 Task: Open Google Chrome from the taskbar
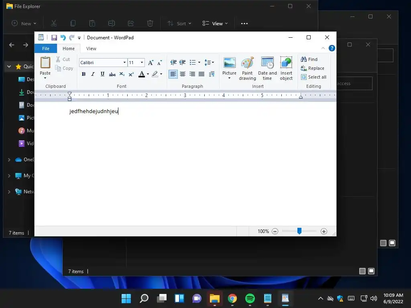pyautogui.click(x=232, y=298)
